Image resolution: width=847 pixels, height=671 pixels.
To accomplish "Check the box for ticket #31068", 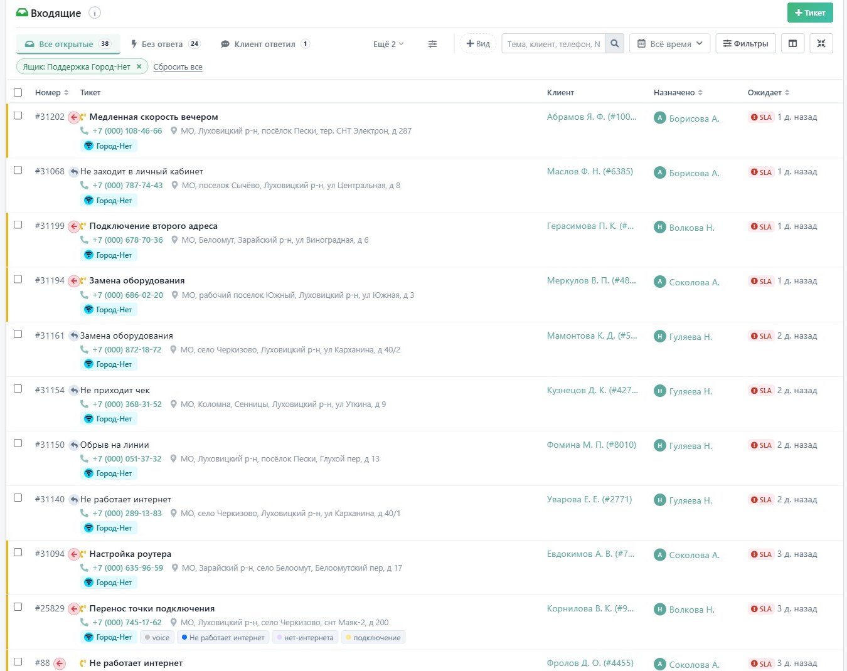I will pos(18,170).
